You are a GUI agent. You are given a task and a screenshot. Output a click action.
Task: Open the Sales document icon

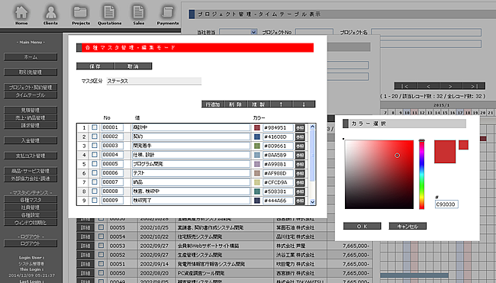[139, 14]
